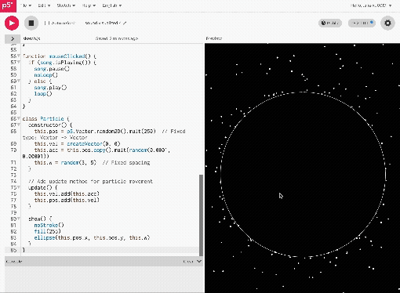Stop the running sketch
The height and width of the screenshot is (293, 400).
point(31,23)
